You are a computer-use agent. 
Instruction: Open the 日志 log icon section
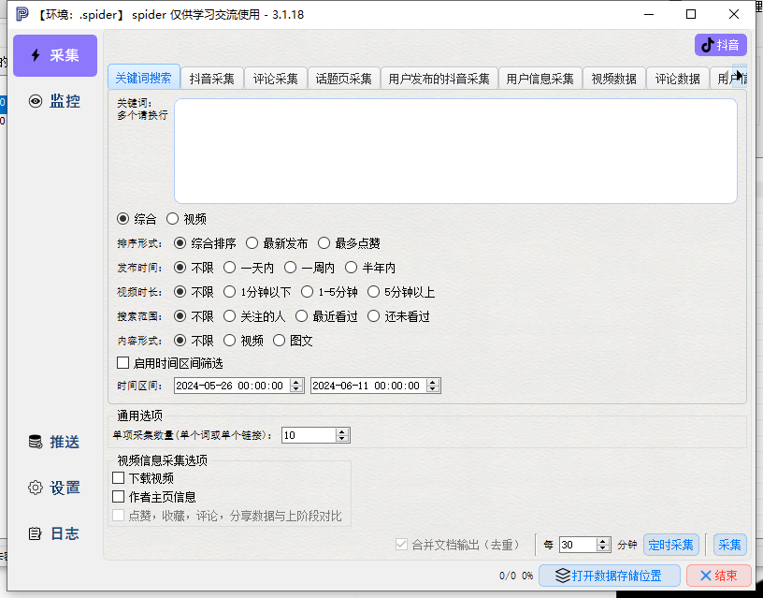(x=55, y=533)
